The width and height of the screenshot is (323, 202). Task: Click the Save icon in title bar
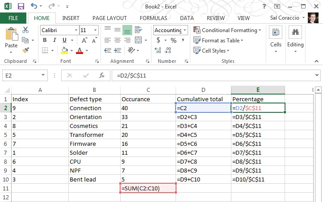click(x=21, y=6)
